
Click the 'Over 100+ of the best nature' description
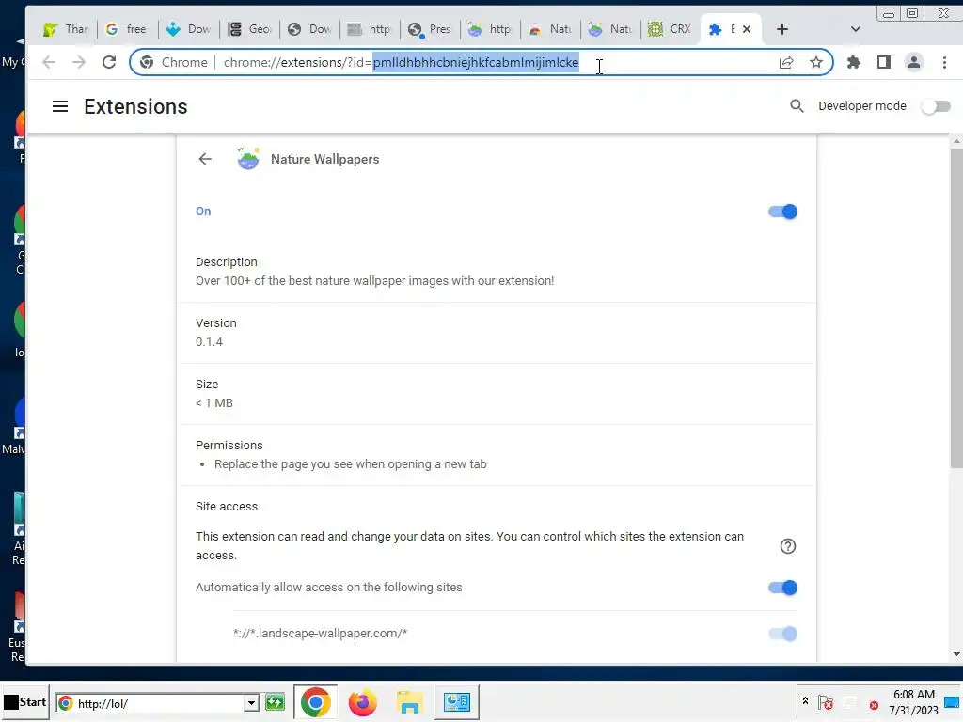[374, 280]
